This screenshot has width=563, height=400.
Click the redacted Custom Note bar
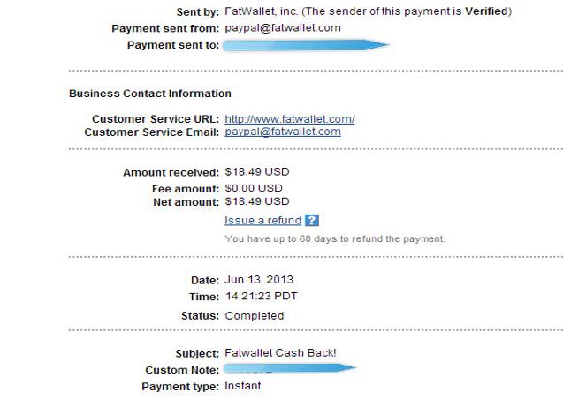[289, 368]
